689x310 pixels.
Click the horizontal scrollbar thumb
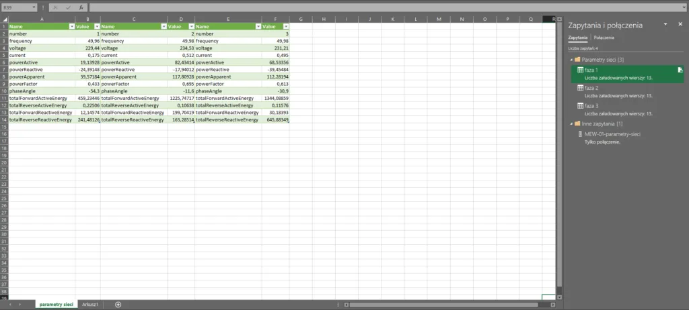point(443,305)
